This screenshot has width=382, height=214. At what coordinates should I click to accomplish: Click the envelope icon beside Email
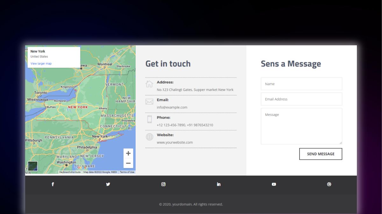149,102
